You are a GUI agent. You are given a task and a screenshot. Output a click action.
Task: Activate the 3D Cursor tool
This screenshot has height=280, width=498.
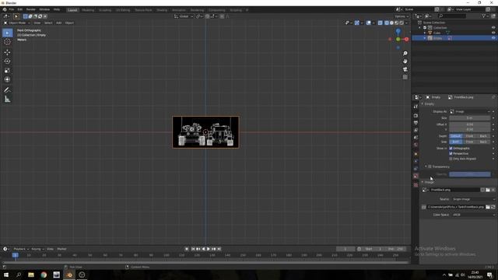tap(7, 41)
